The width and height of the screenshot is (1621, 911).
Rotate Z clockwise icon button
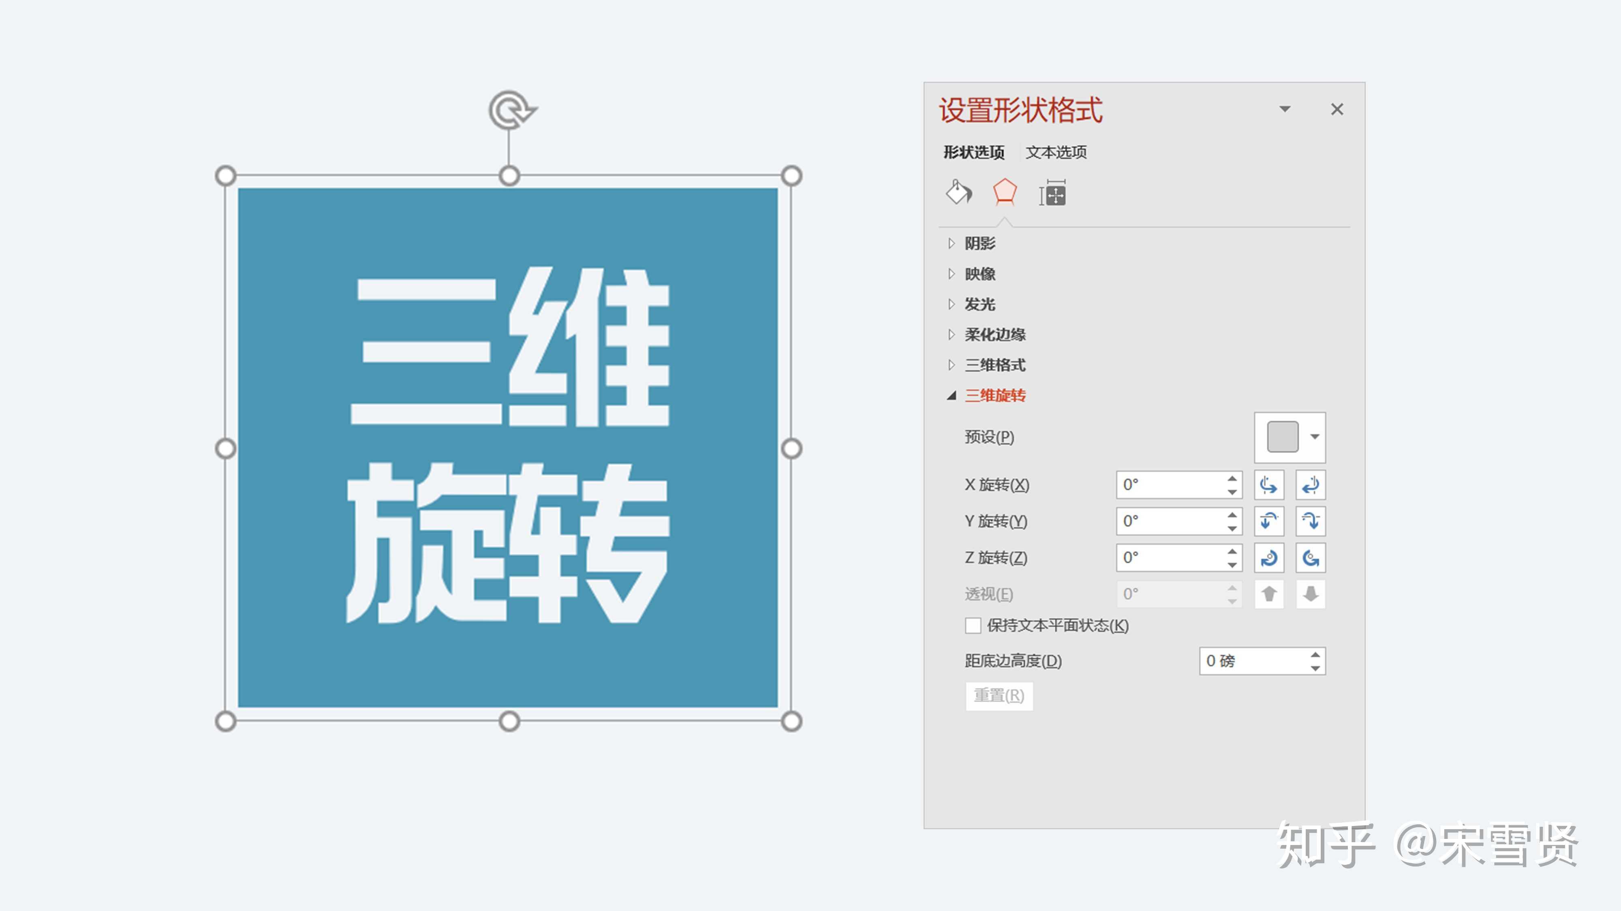pos(1268,558)
